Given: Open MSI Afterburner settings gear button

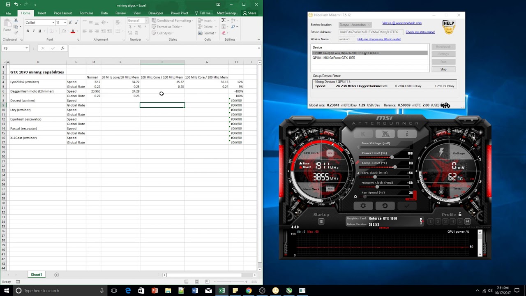Looking at the screenshot, I should coord(363,206).
